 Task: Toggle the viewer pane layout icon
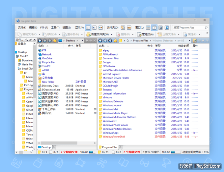(x=167, y=28)
